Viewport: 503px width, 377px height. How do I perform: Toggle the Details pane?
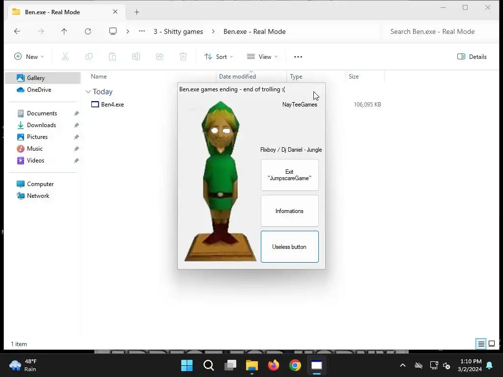(472, 57)
